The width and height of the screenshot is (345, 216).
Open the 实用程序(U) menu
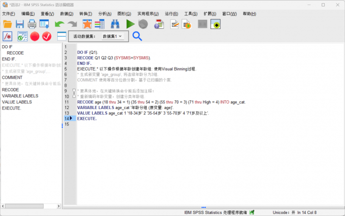point(148,14)
